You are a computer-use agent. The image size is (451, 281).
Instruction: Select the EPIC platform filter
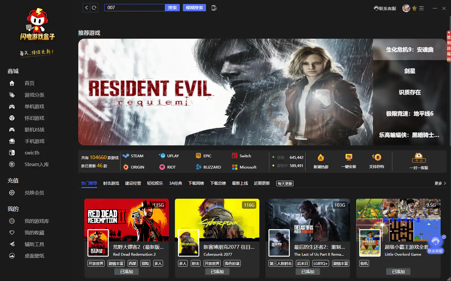203,156
